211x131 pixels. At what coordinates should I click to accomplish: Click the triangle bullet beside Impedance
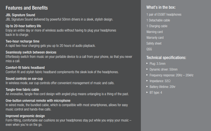coord(147,81)
